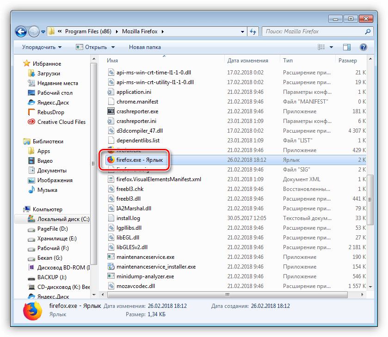Sort by Размер column header
The height and width of the screenshot is (337, 388).
pyautogui.click(x=347, y=61)
